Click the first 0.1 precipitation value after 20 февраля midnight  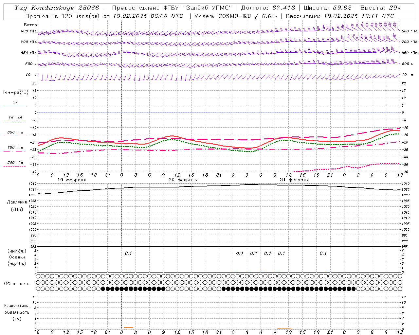tap(128, 253)
